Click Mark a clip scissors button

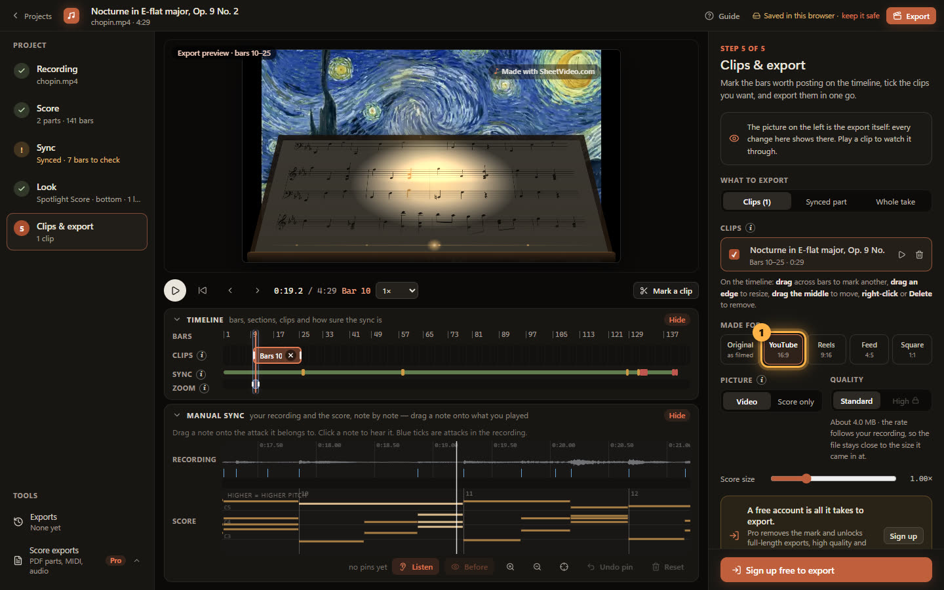665,291
